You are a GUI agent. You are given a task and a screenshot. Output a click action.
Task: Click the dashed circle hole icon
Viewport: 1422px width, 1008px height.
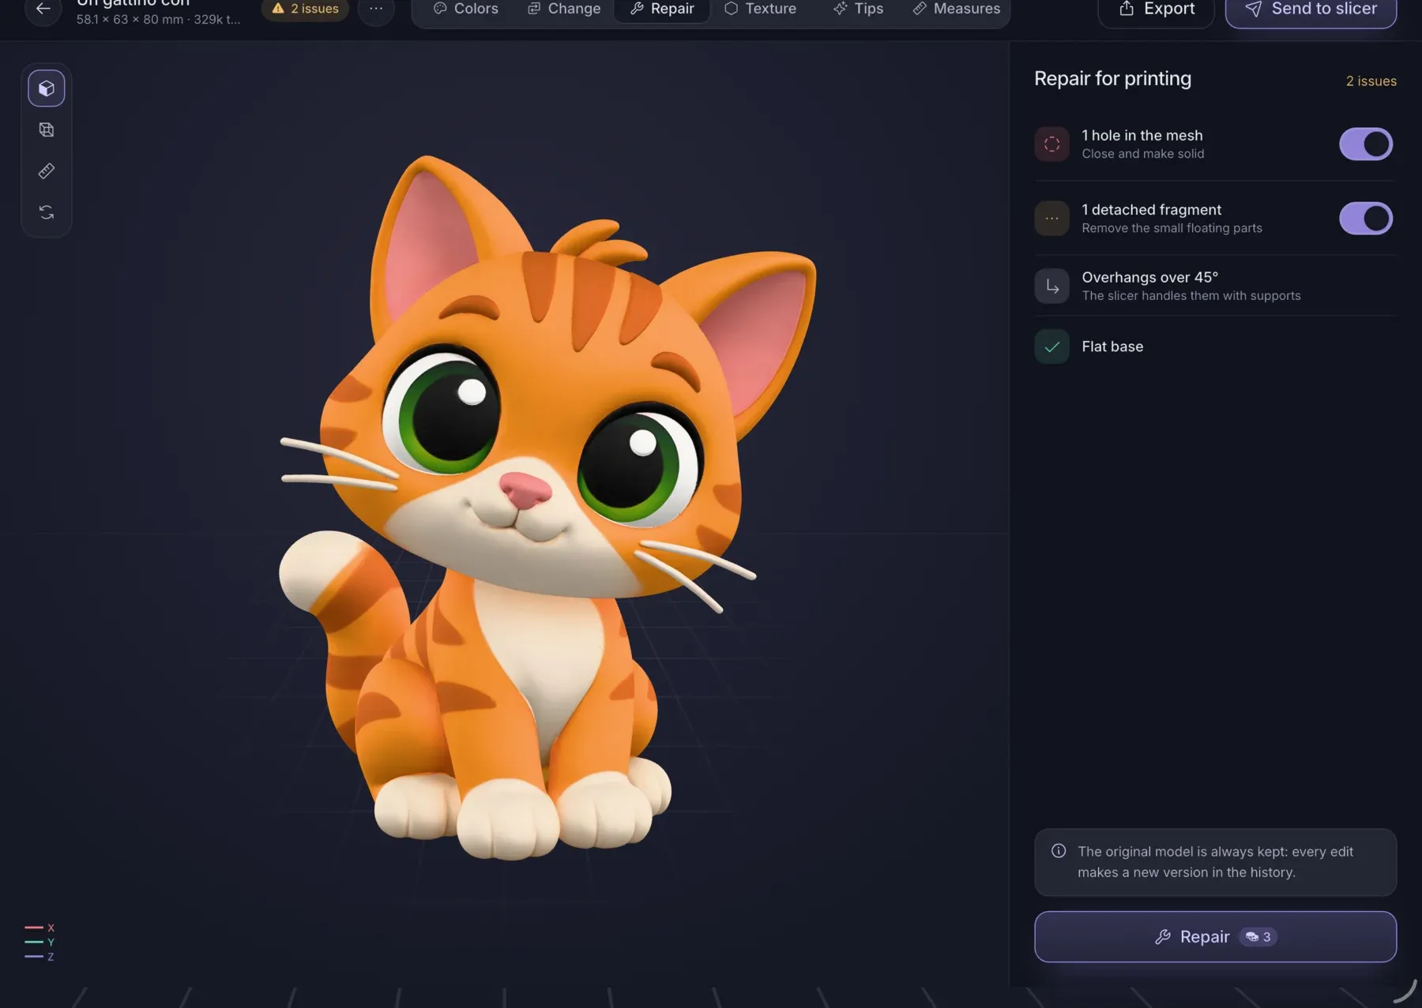pyautogui.click(x=1051, y=144)
